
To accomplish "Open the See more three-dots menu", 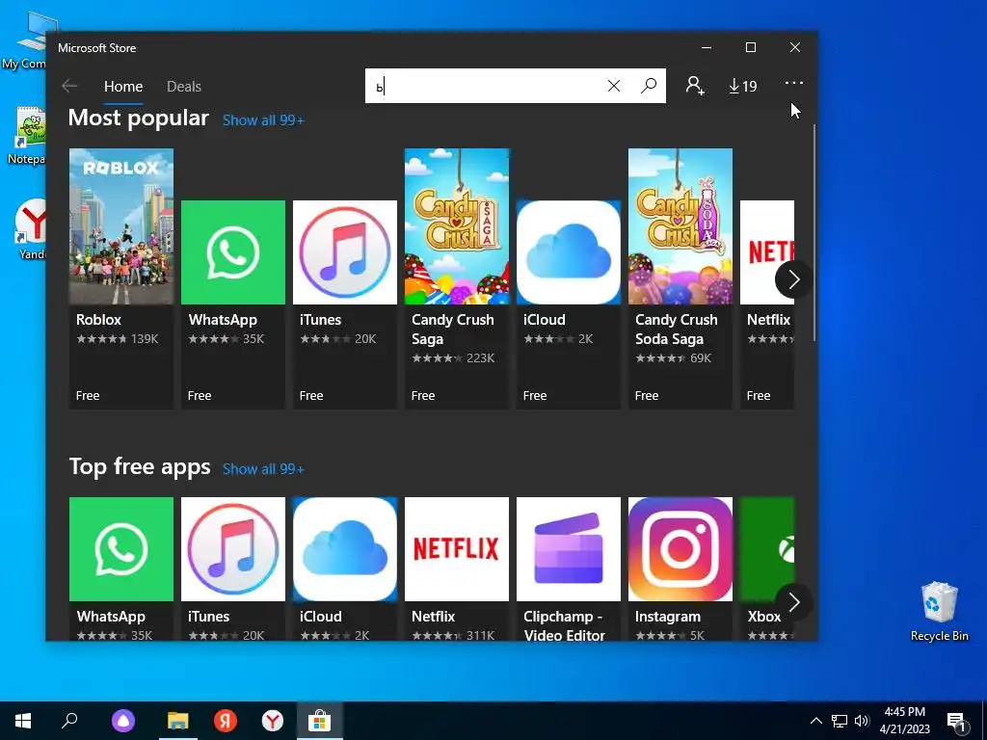I will pyautogui.click(x=794, y=83).
